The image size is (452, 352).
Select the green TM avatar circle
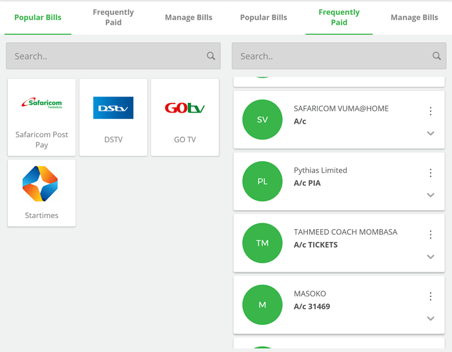(x=262, y=243)
